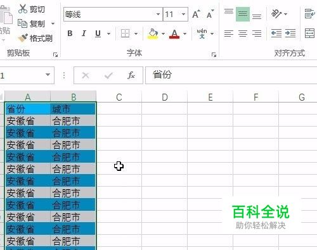Click first 安徽省 cell below header
Image resolution: width=317 pixels, height=250 pixels.
(x=28, y=121)
